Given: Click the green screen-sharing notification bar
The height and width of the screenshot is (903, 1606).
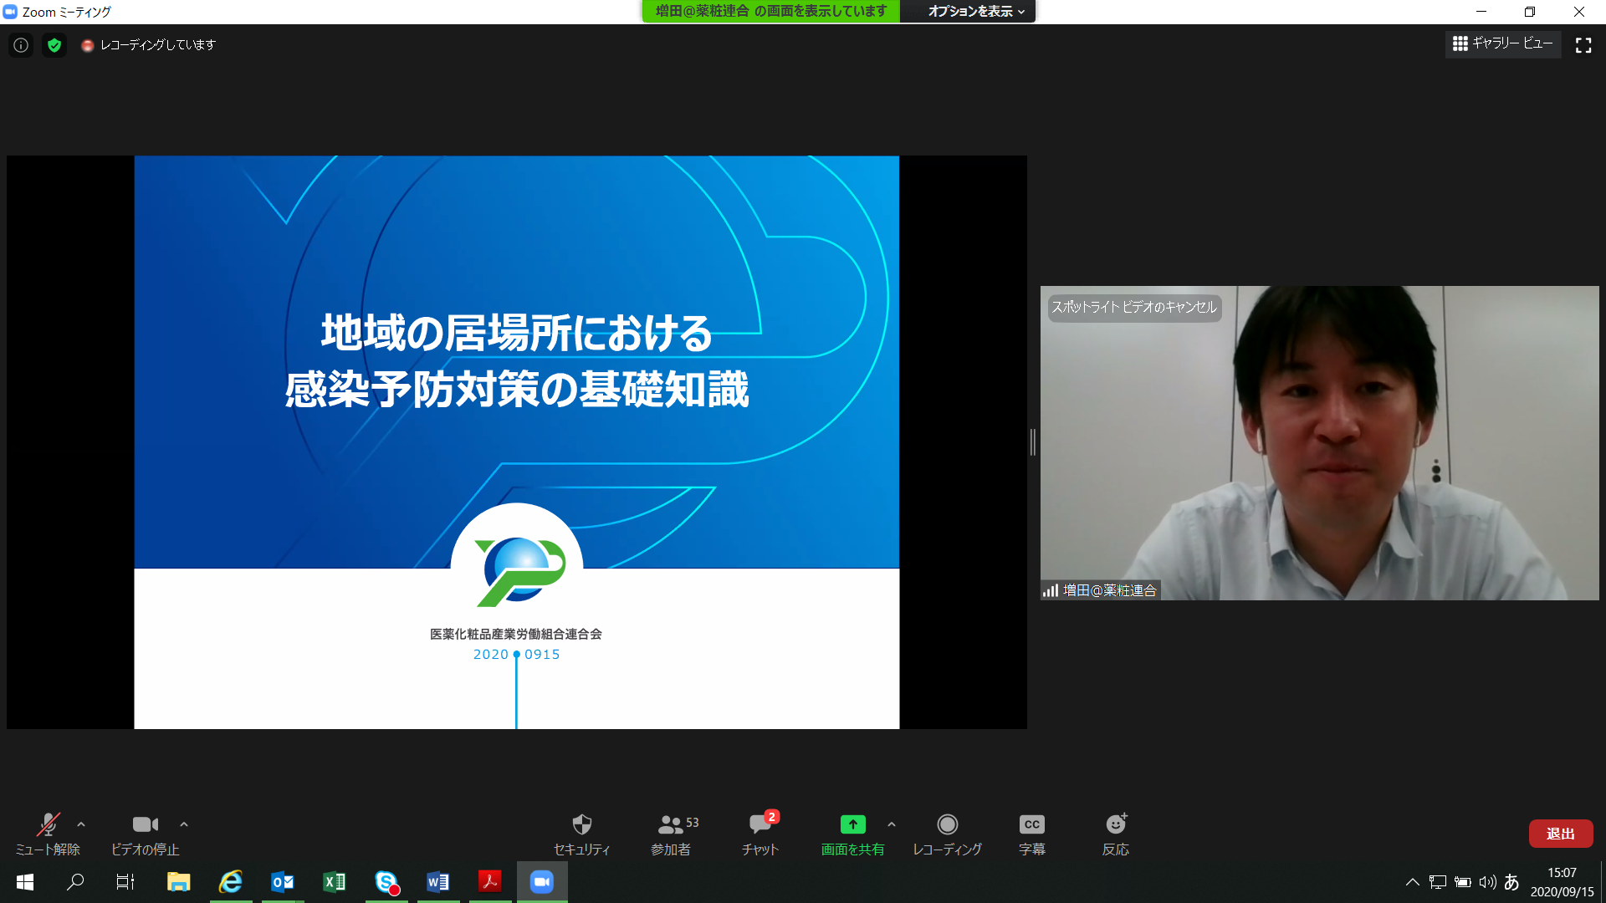Looking at the screenshot, I should (771, 11).
